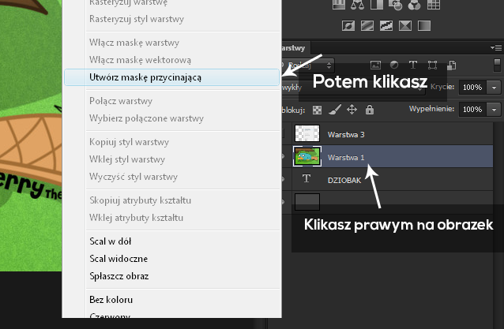Screen dimensions: 504x329
Task: Select the Warstwa 1 platypus thumbnail
Action: 307,156
